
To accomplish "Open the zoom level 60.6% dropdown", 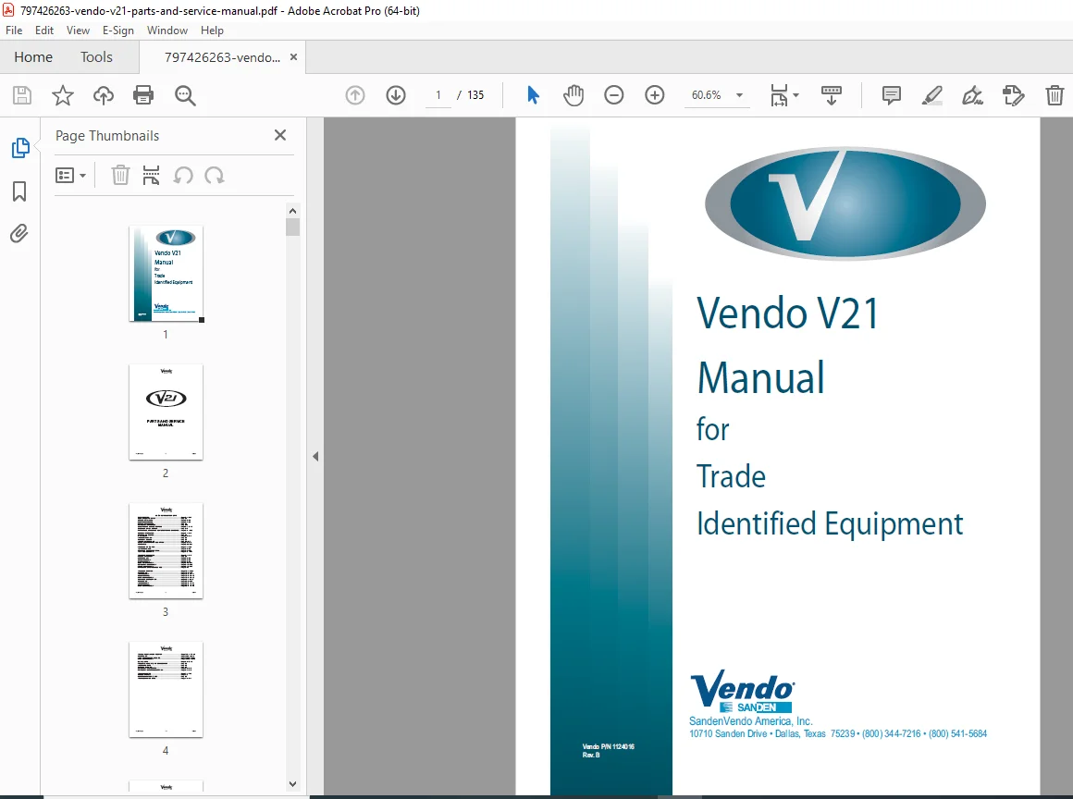I will click(739, 95).
